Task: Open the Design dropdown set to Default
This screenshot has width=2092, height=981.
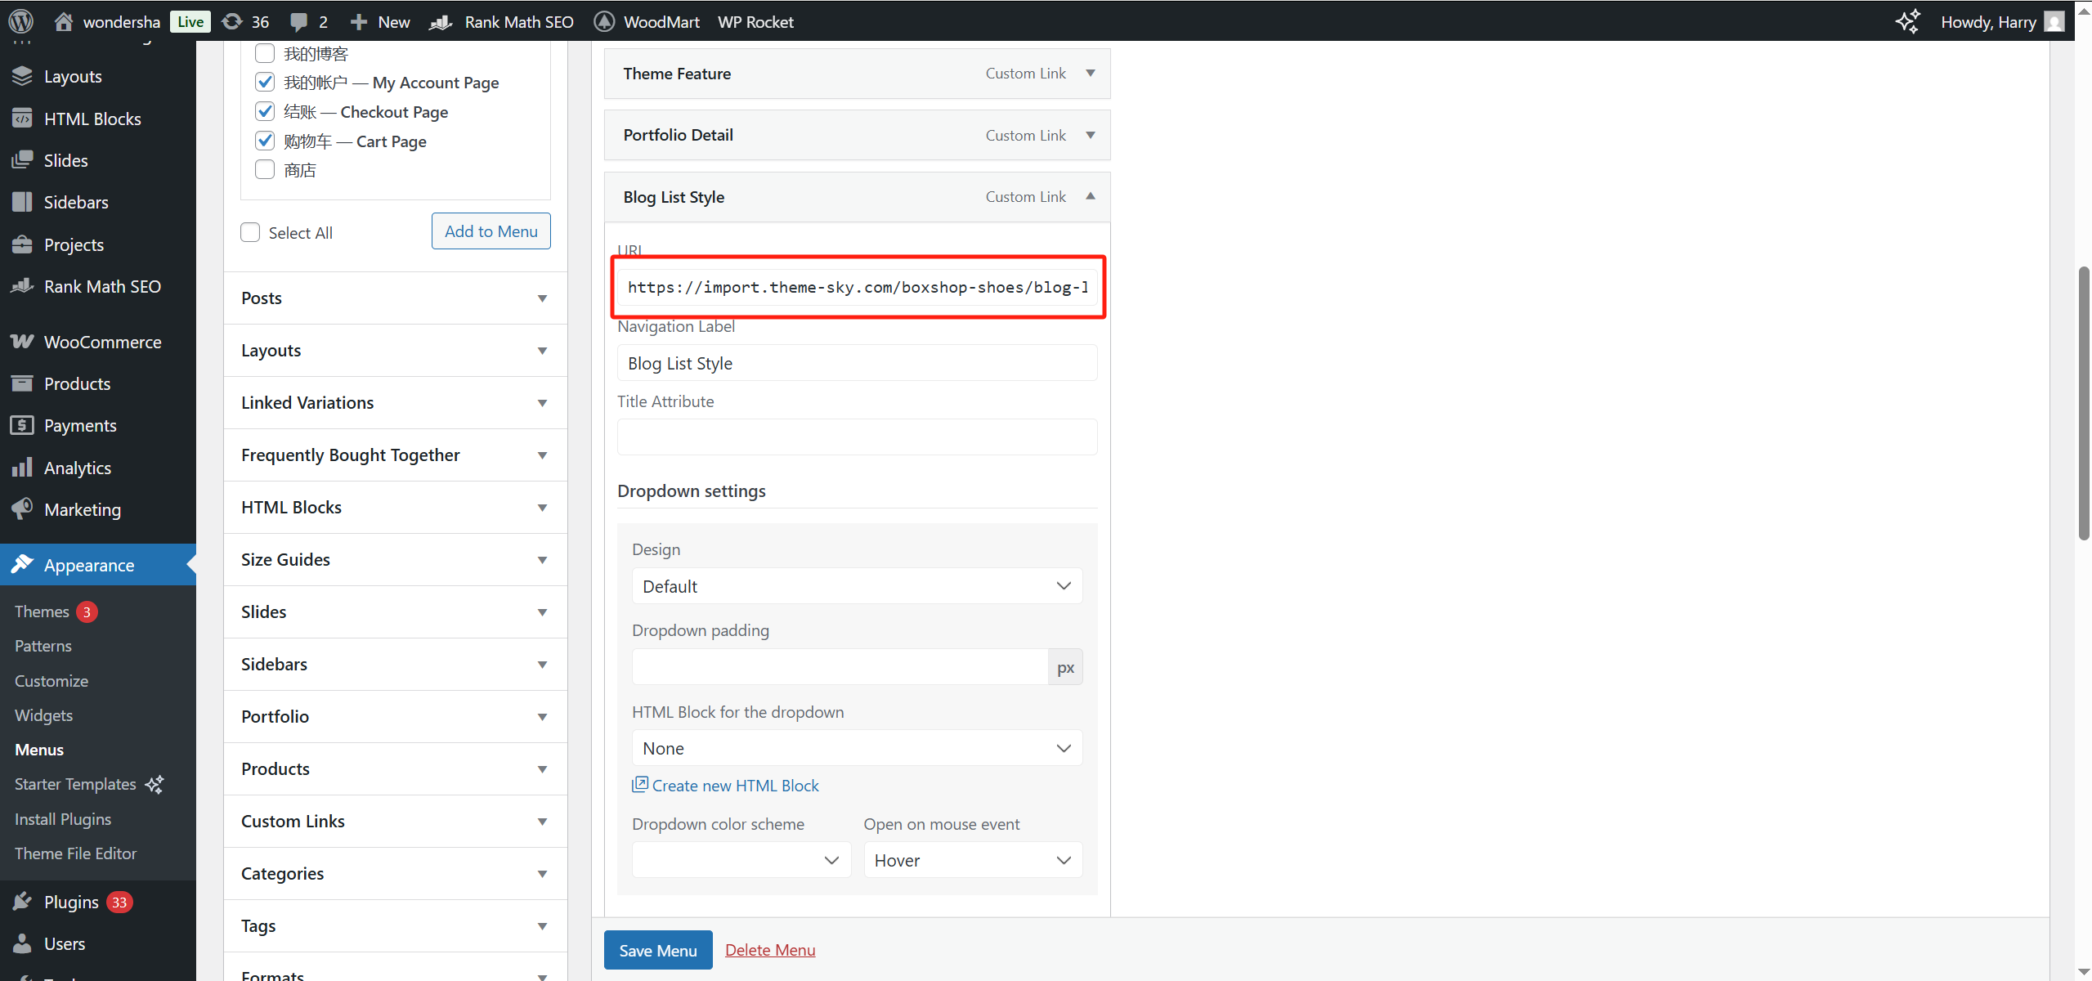Action: coord(856,586)
